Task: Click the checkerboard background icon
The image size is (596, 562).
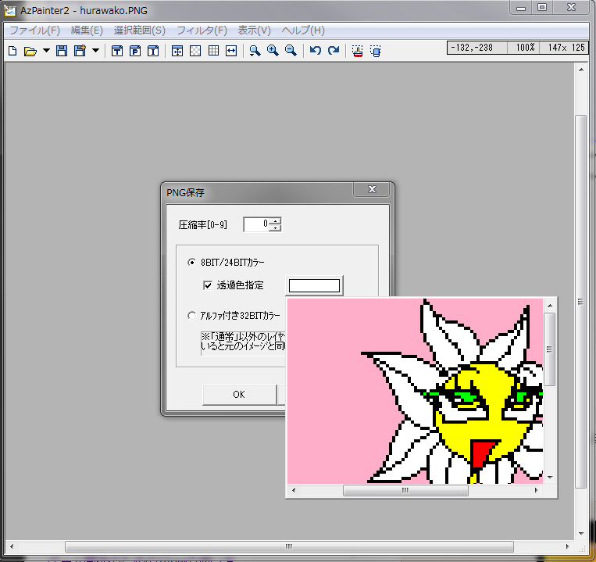Action: 195,52
